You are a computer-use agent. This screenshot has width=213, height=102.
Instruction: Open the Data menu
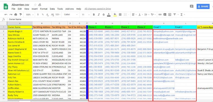(x=52, y=9)
